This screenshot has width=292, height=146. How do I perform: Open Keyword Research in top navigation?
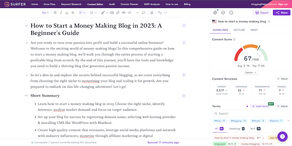[x=71, y=4]
